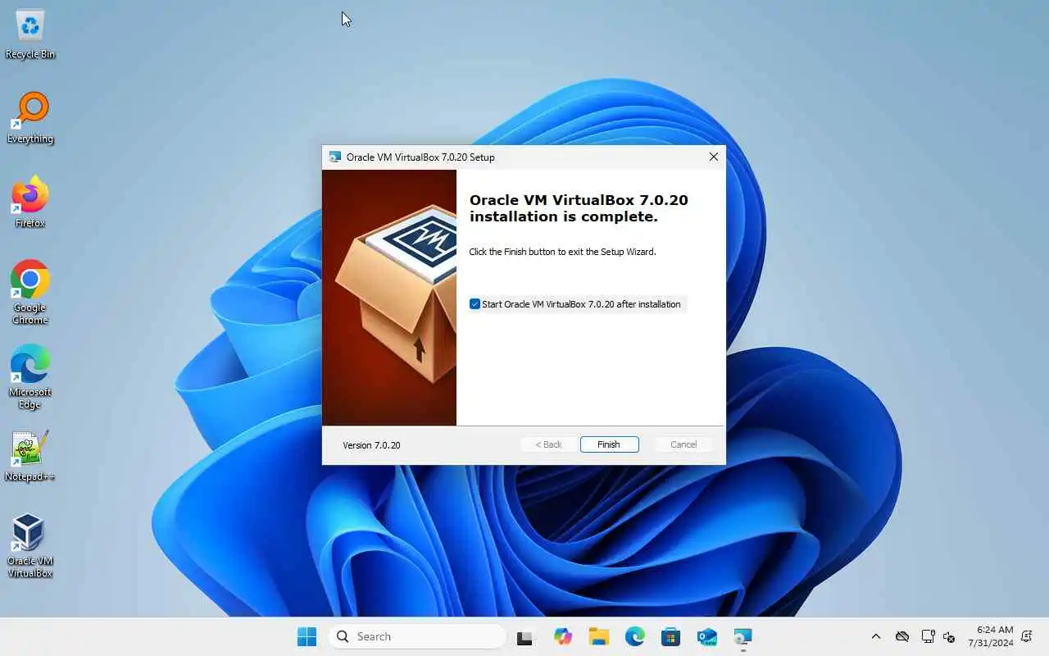Viewport: 1049px width, 656px height.
Task: Click the 'Version 7.0.20' text
Action: coord(371,445)
